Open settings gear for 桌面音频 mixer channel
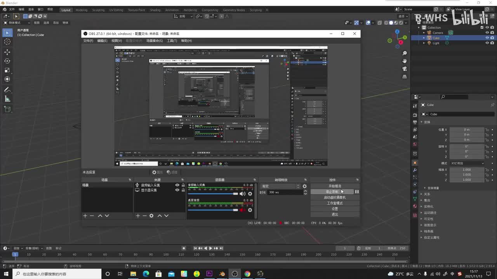The height and width of the screenshot is (279, 497). [250, 210]
